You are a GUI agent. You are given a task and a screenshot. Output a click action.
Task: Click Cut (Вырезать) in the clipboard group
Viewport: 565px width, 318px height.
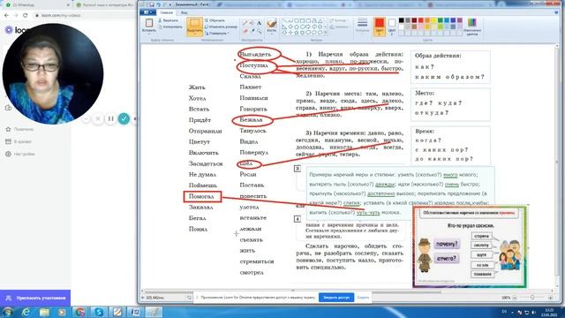(169, 20)
